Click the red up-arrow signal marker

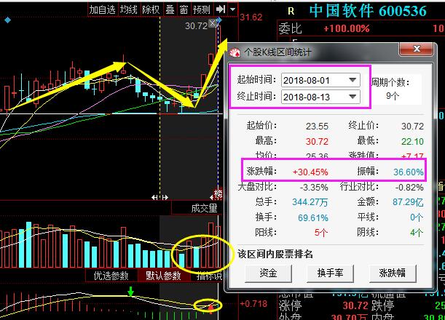pyautogui.click(x=212, y=308)
